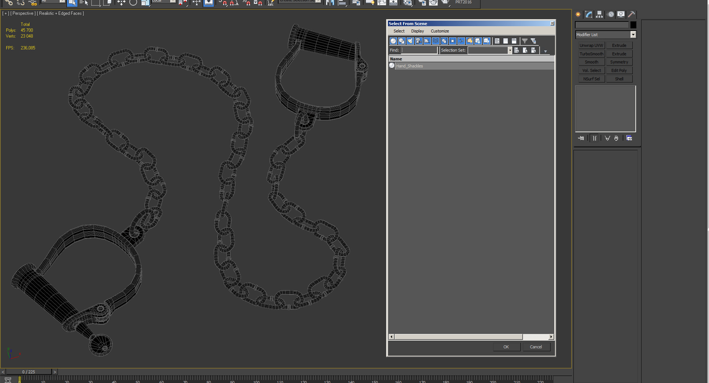The height and width of the screenshot is (383, 709).
Task: Select the Select and Rotate tool
Action: click(133, 3)
